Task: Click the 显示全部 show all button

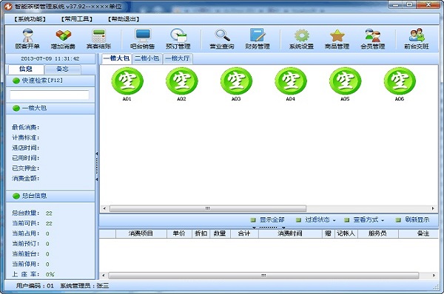Action: [268, 219]
